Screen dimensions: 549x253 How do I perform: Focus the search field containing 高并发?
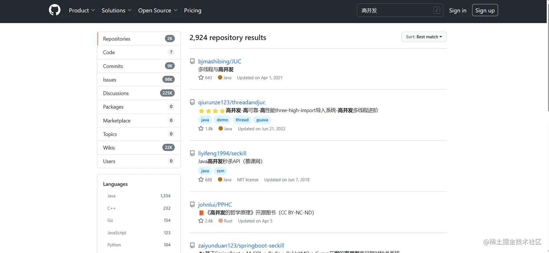(x=400, y=11)
